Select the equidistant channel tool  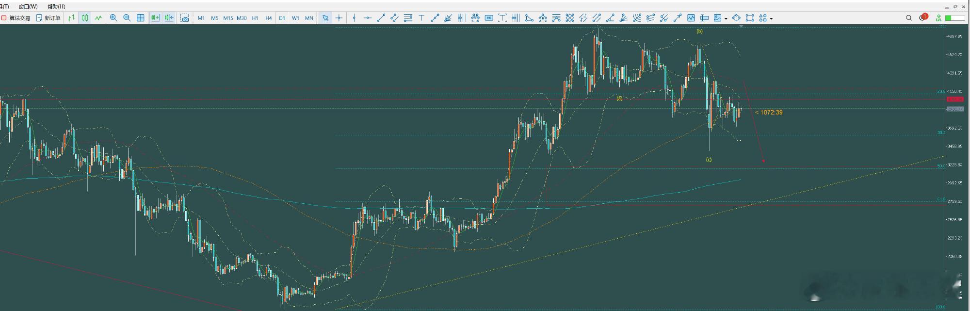394,18
